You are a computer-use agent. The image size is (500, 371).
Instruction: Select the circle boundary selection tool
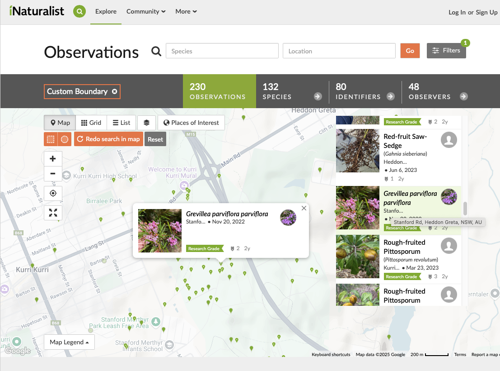click(65, 139)
